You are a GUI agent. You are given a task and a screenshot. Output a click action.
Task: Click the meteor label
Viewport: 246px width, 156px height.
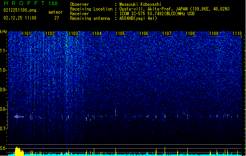point(56,12)
